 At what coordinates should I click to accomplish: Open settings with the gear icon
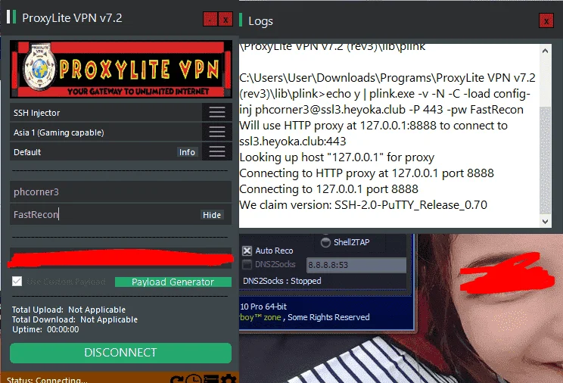(229, 378)
